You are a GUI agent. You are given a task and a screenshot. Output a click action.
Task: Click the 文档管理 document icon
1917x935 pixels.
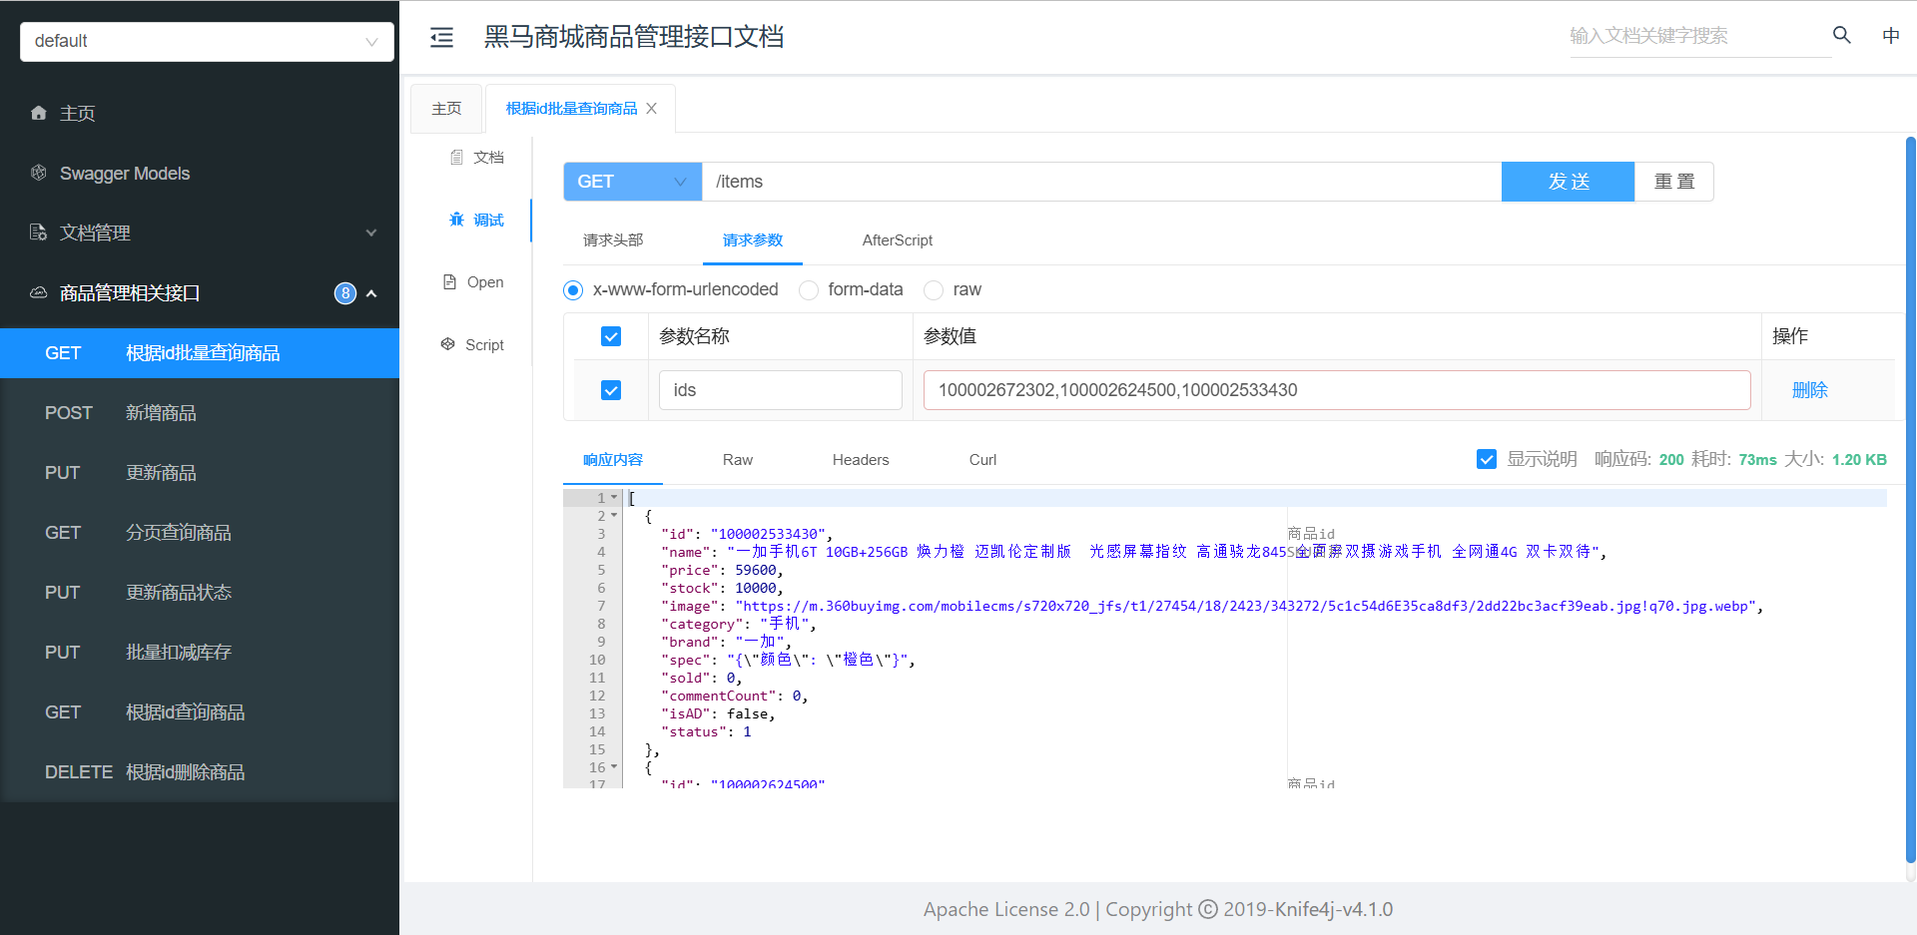tap(39, 233)
